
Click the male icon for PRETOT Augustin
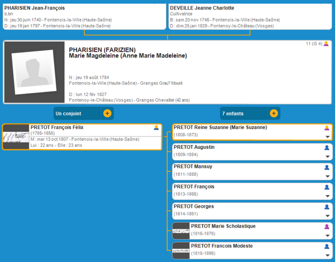click(x=327, y=148)
